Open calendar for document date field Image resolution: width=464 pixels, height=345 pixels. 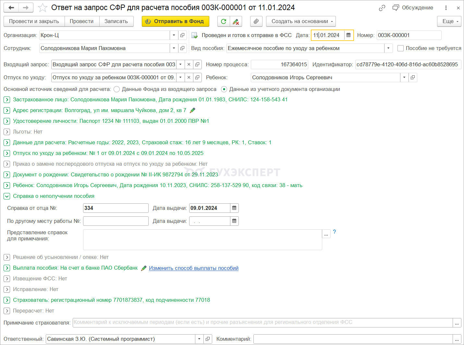pyautogui.click(x=348, y=35)
